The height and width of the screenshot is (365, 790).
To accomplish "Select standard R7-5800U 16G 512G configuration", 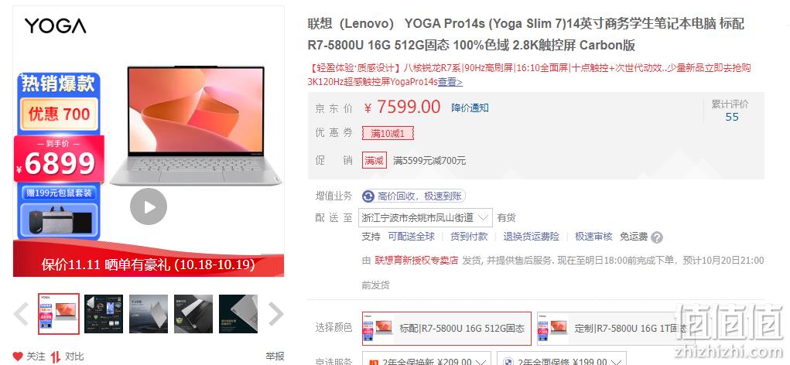I will coord(446,328).
